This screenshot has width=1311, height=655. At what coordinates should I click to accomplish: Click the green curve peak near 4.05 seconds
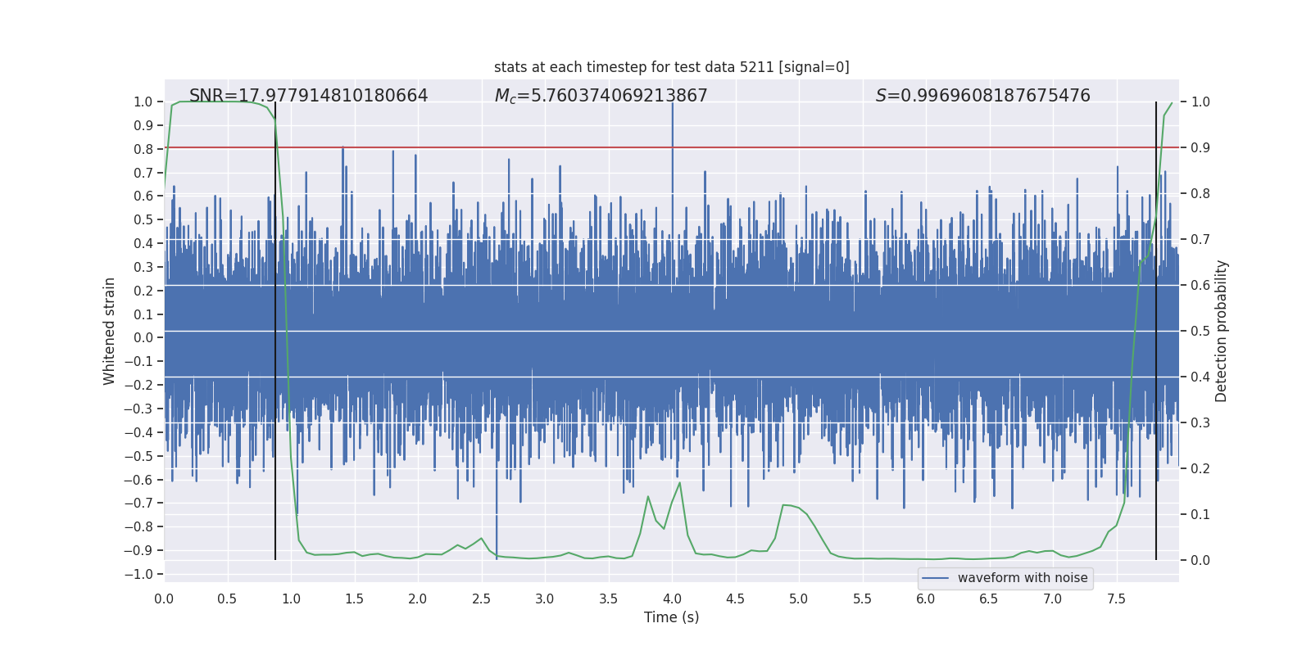[679, 484]
